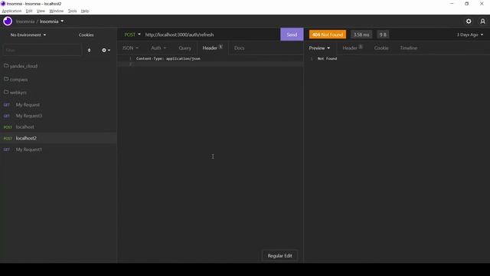Viewport: 490px width, 276px height.
Task: Click the 404 Not Found status badge
Action: (x=328, y=34)
